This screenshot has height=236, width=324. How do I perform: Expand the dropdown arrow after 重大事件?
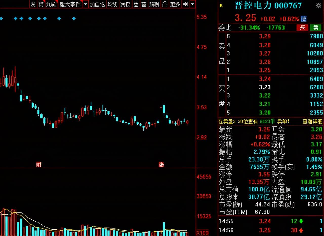[x=85, y=4]
